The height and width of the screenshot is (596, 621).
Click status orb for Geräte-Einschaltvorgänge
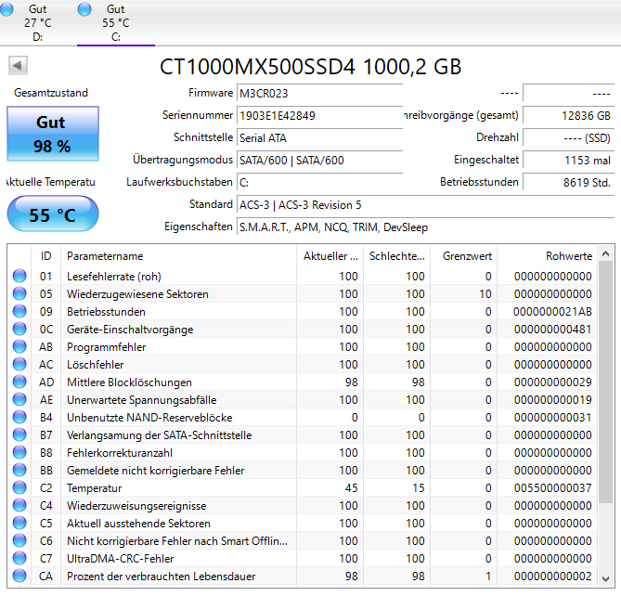19,329
